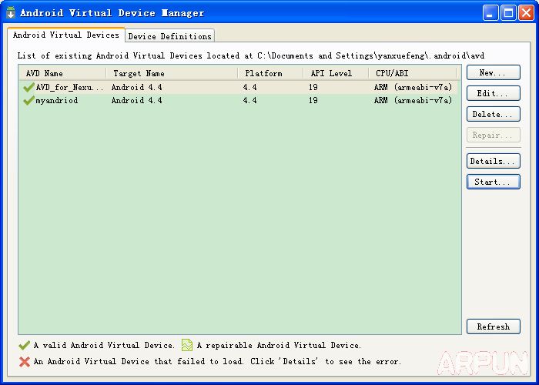Refresh the AVD list
This screenshot has height=385, width=539.
tap(493, 326)
